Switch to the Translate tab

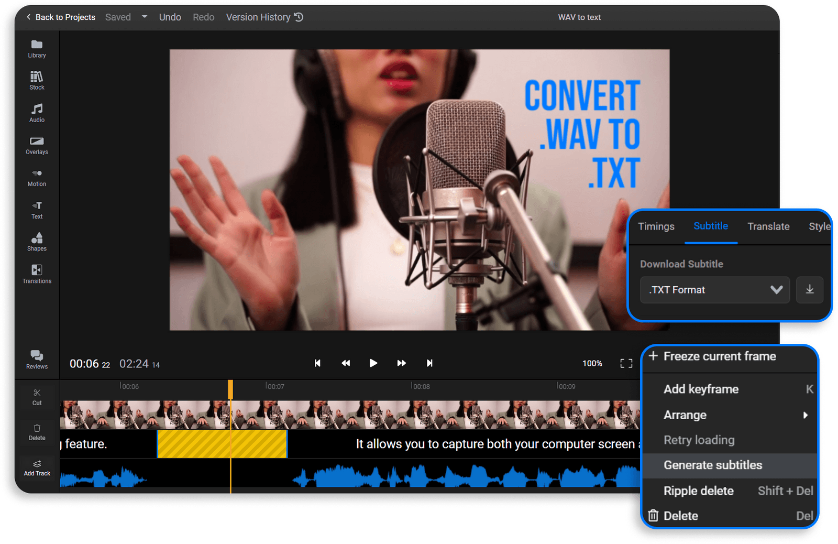pos(768,226)
